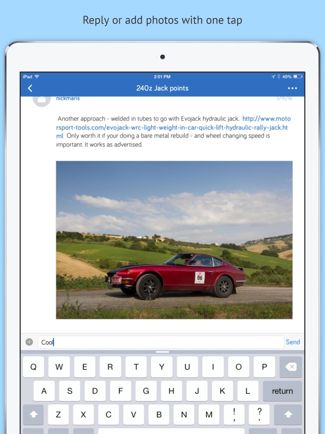325x434 pixels.
Task: Tap the Q key
Action: [33, 367]
